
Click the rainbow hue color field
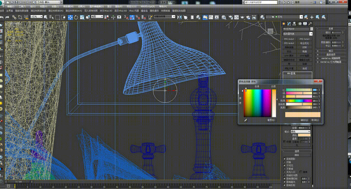coord(257,103)
